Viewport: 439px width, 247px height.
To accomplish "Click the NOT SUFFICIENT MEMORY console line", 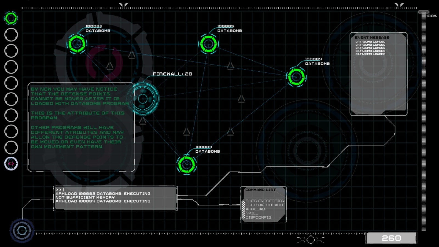I will point(85,197).
